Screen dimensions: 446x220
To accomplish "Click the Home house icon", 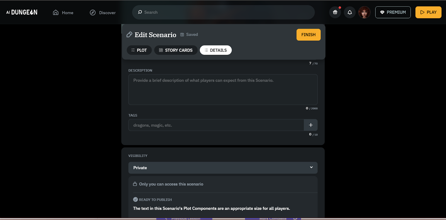I will pos(56,13).
